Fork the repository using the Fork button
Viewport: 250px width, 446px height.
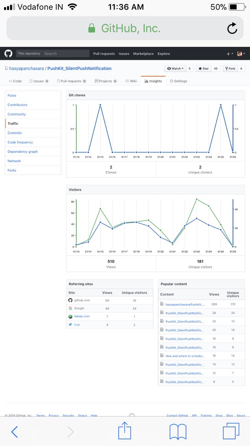coord(230,68)
